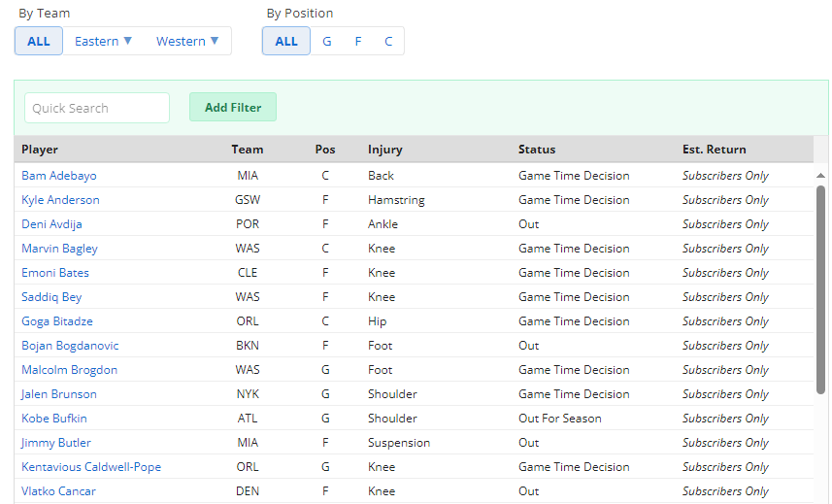Click the Add Filter button
The height and width of the screenshot is (504, 832).
233,107
